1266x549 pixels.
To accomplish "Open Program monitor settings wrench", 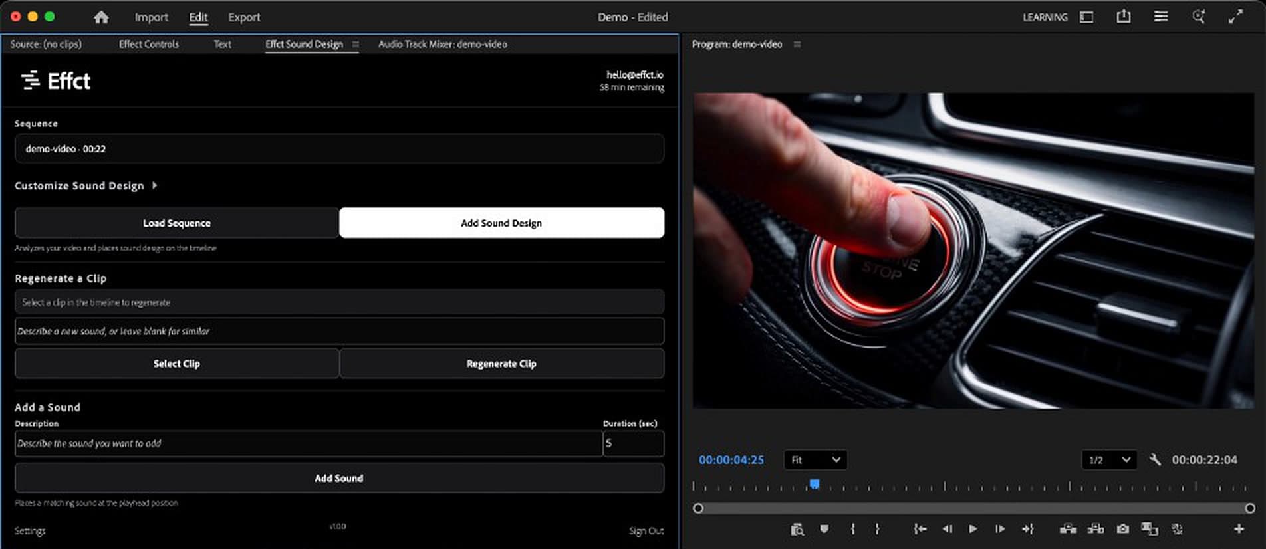I will coord(1155,459).
